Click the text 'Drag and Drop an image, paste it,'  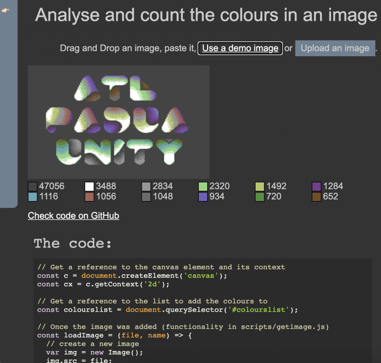coord(128,48)
